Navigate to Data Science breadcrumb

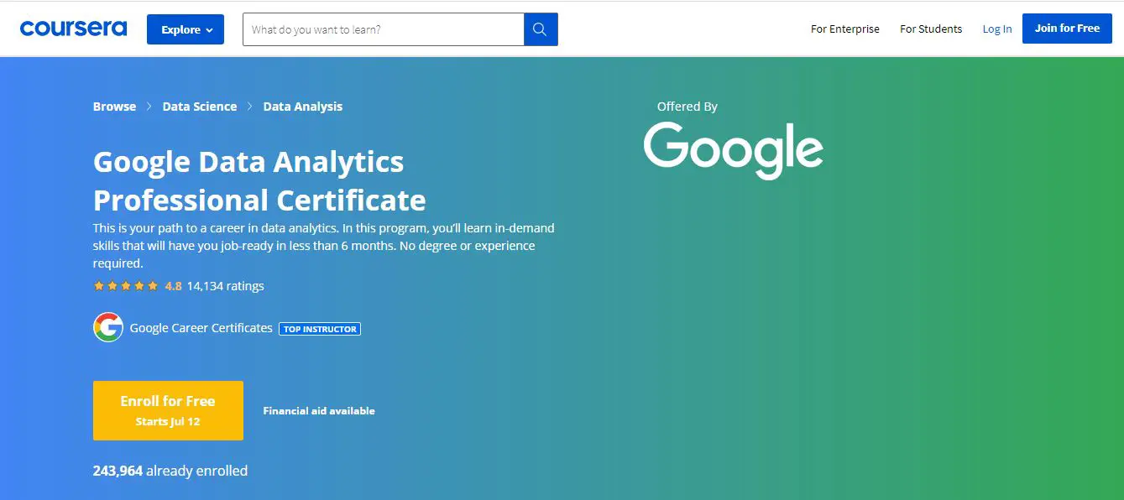(x=200, y=107)
